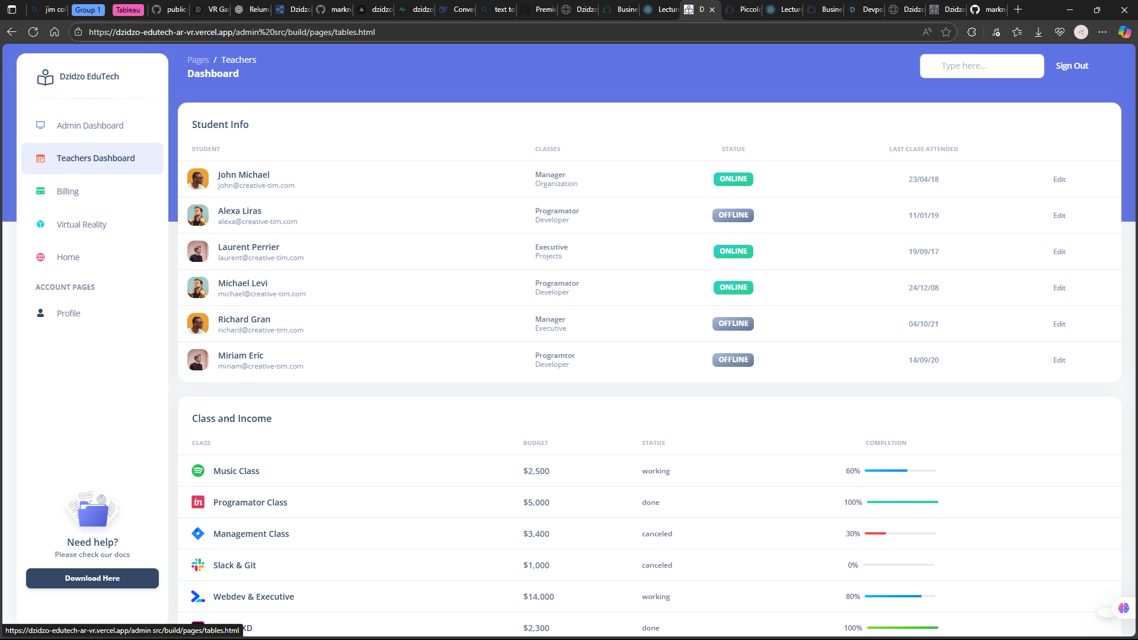Image resolution: width=1138 pixels, height=640 pixels.
Task: Click the Sign Out link
Action: coord(1072,66)
